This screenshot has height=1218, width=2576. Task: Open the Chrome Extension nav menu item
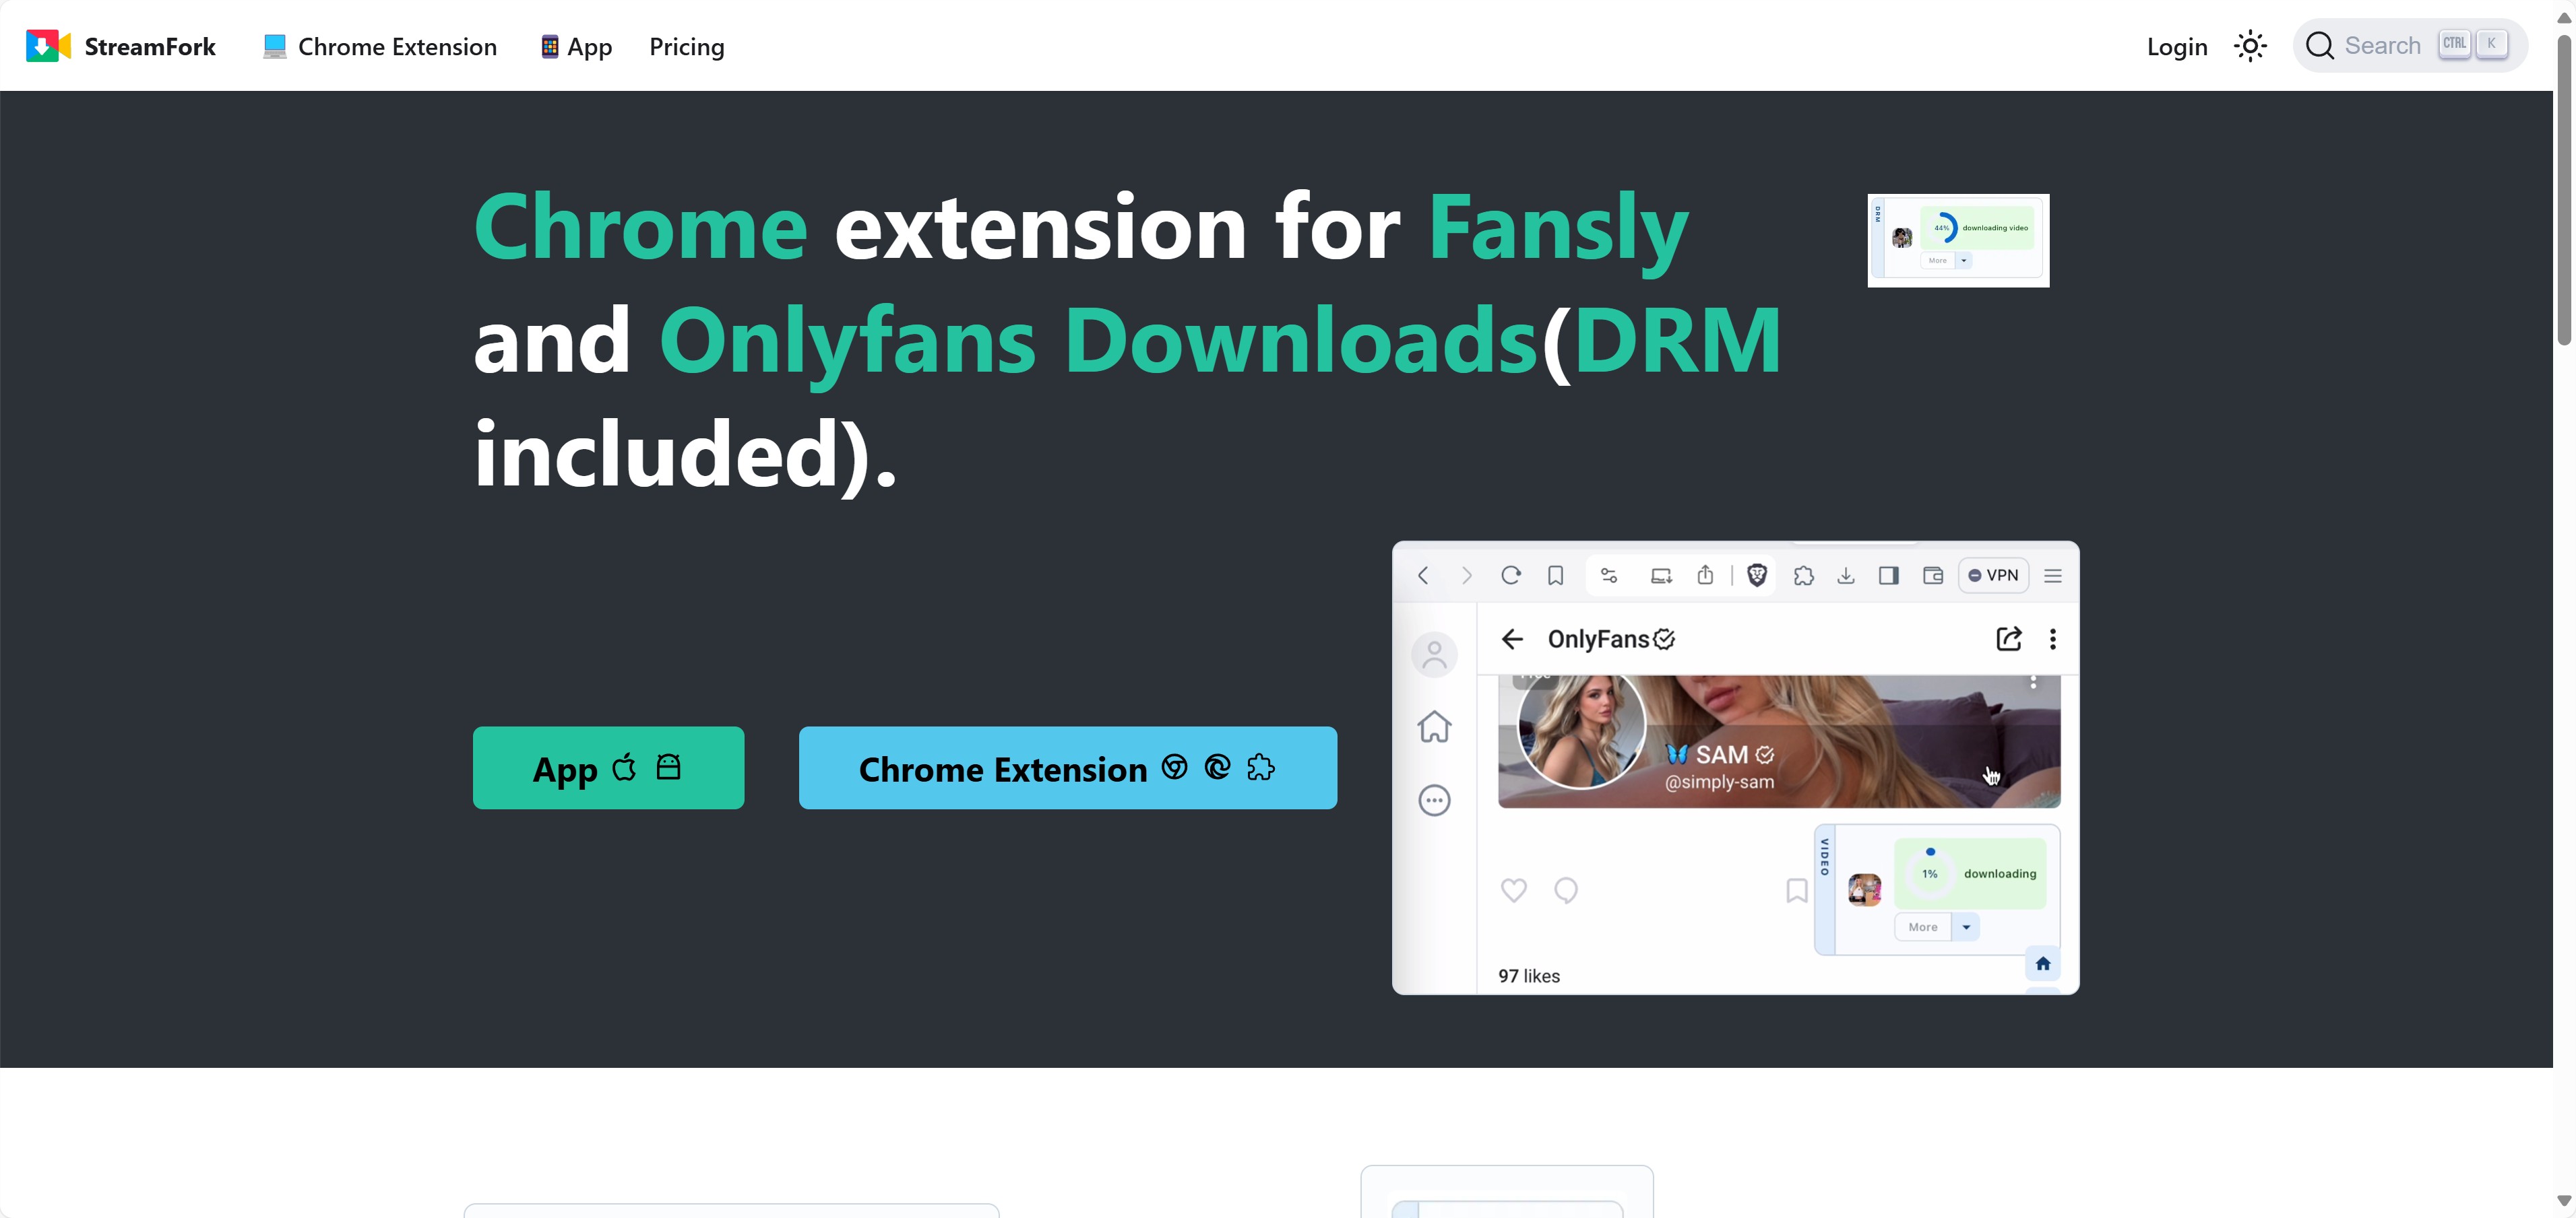pyautogui.click(x=380, y=47)
